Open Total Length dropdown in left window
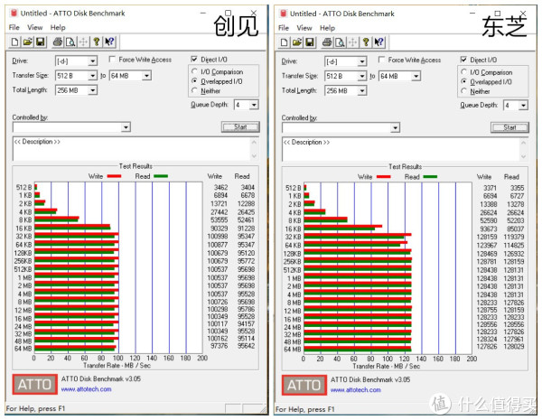The height and width of the screenshot is (420, 542). [x=92, y=90]
